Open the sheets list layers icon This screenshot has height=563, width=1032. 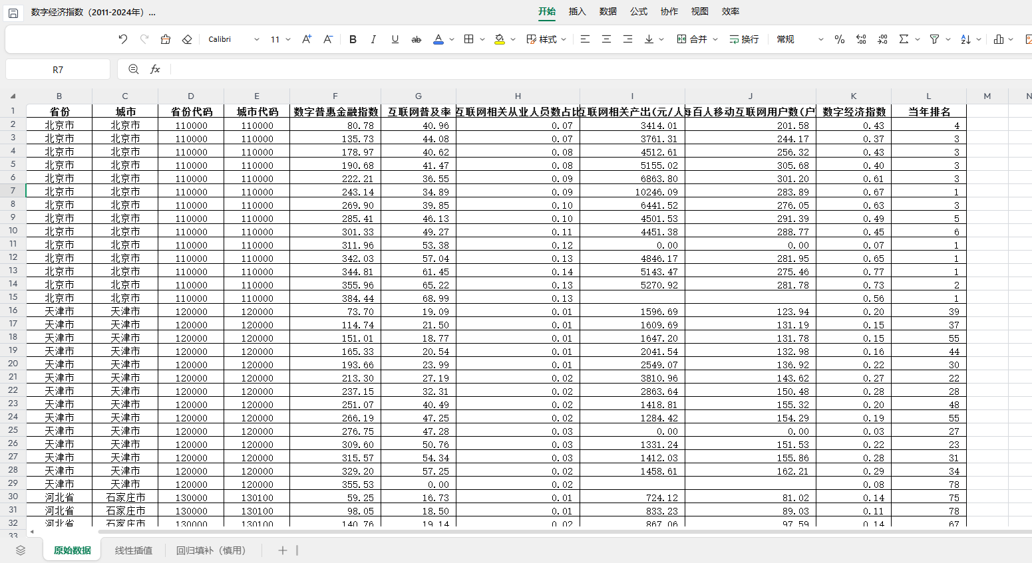pyautogui.click(x=21, y=550)
